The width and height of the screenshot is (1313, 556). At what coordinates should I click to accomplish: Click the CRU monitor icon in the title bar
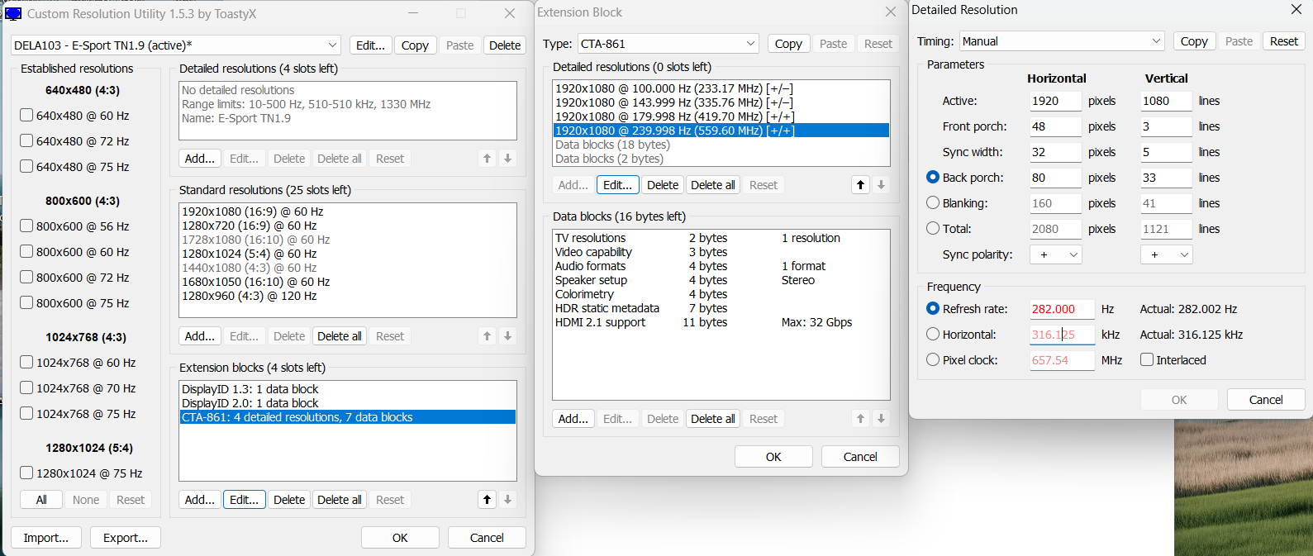pyautogui.click(x=13, y=13)
